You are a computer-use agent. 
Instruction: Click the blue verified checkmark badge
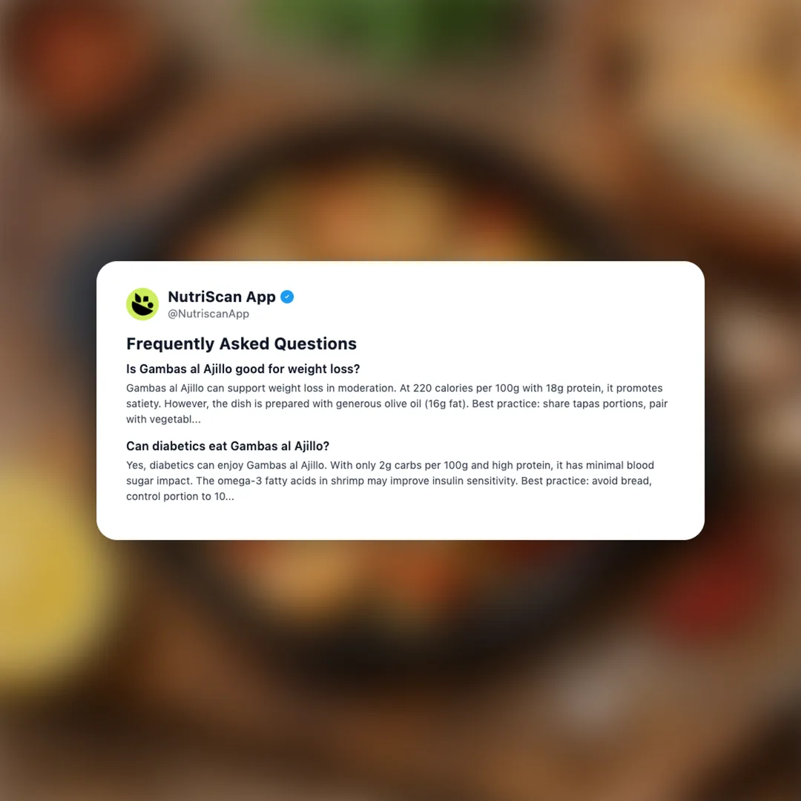pos(287,297)
